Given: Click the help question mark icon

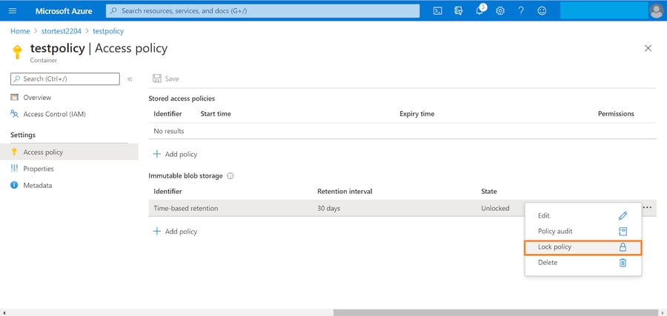Looking at the screenshot, I should [521, 11].
